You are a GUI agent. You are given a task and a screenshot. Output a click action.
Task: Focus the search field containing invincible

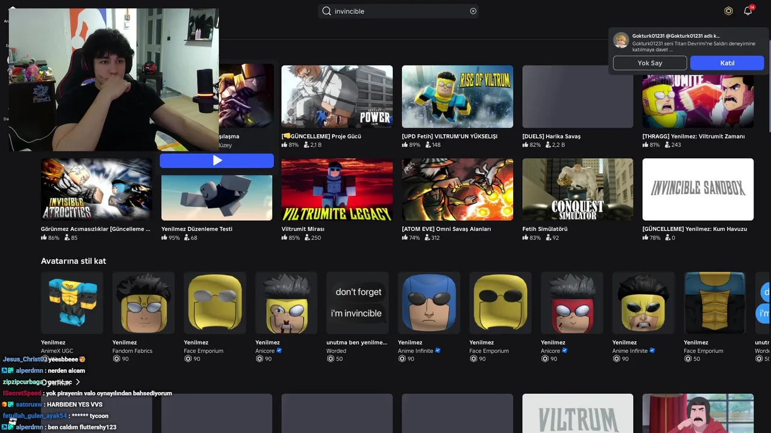click(398, 11)
